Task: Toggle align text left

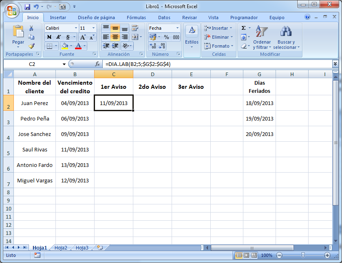Action: 106,37
